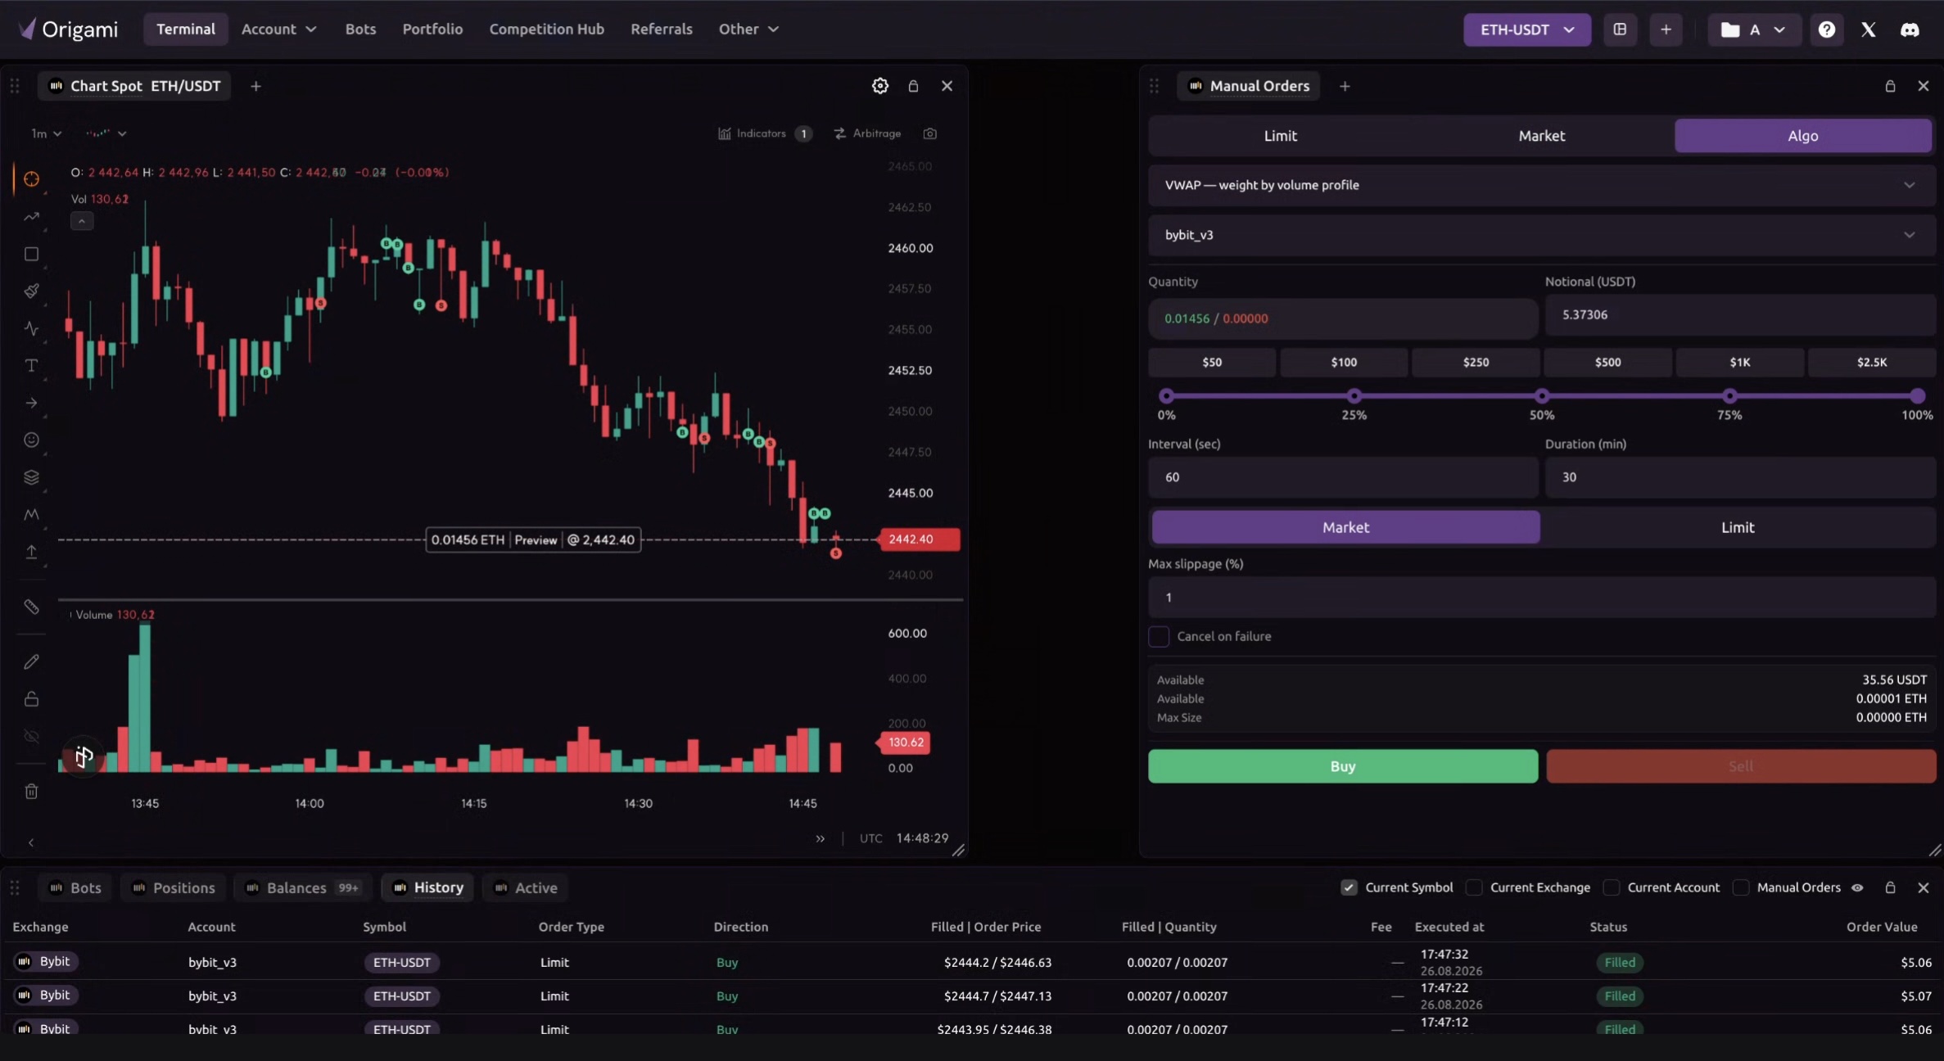Open the Balances tab
1944x1061 pixels.
303,888
